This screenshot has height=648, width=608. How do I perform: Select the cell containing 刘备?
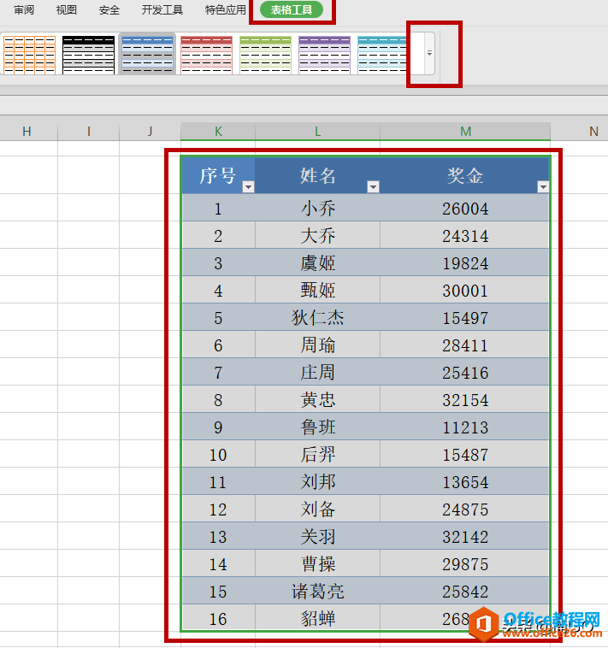click(317, 509)
